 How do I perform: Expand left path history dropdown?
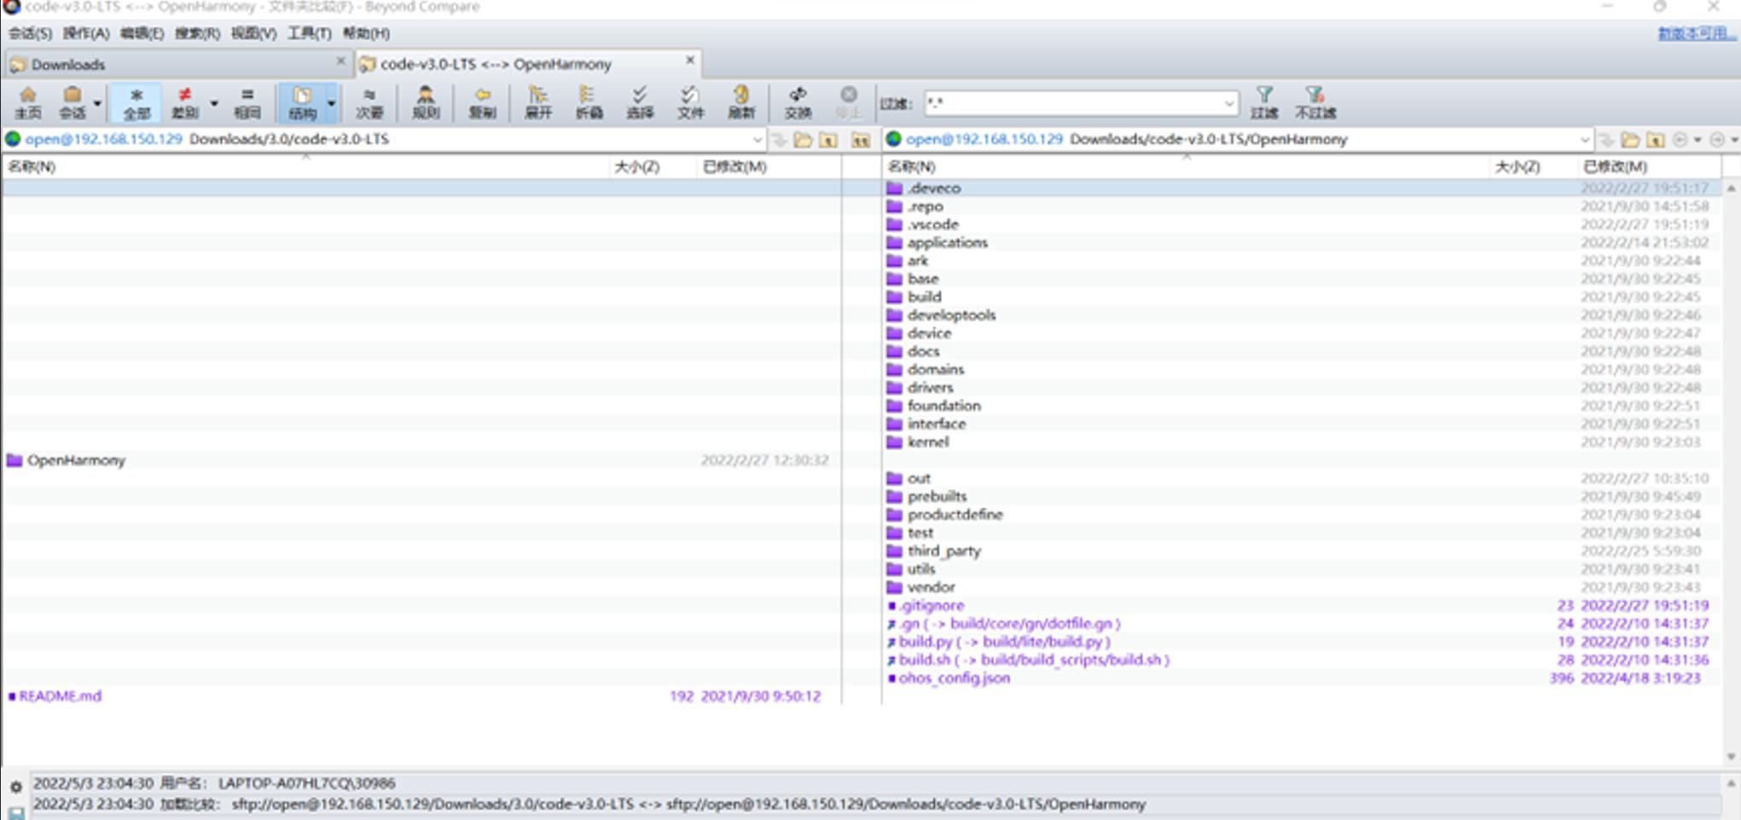tap(757, 140)
